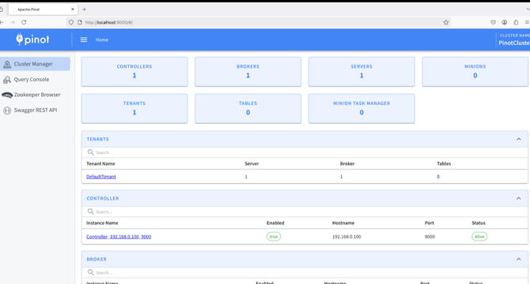Viewport: 530px width, 284px height.
Task: Click the 192.168.0.100 hostname cell
Action: coord(346,237)
